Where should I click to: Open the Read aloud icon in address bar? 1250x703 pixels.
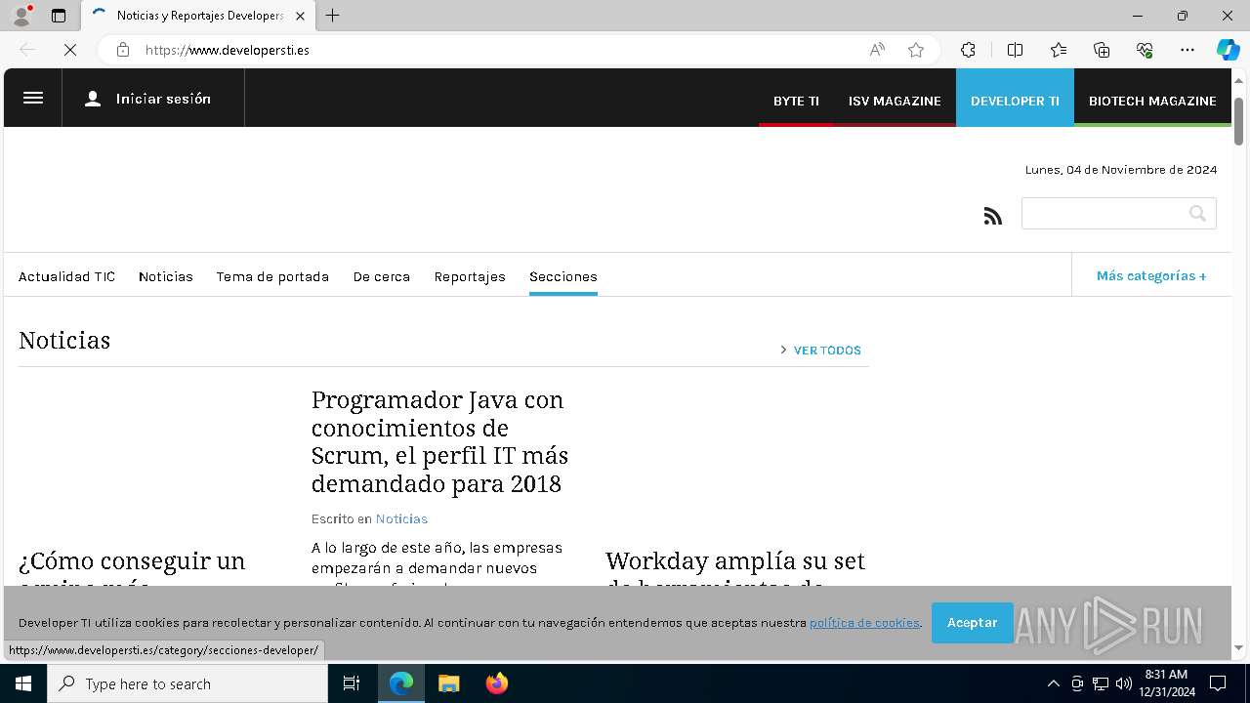pyautogui.click(x=877, y=50)
